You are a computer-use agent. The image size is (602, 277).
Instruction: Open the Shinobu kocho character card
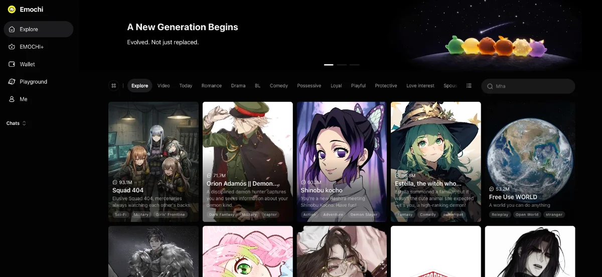click(342, 162)
